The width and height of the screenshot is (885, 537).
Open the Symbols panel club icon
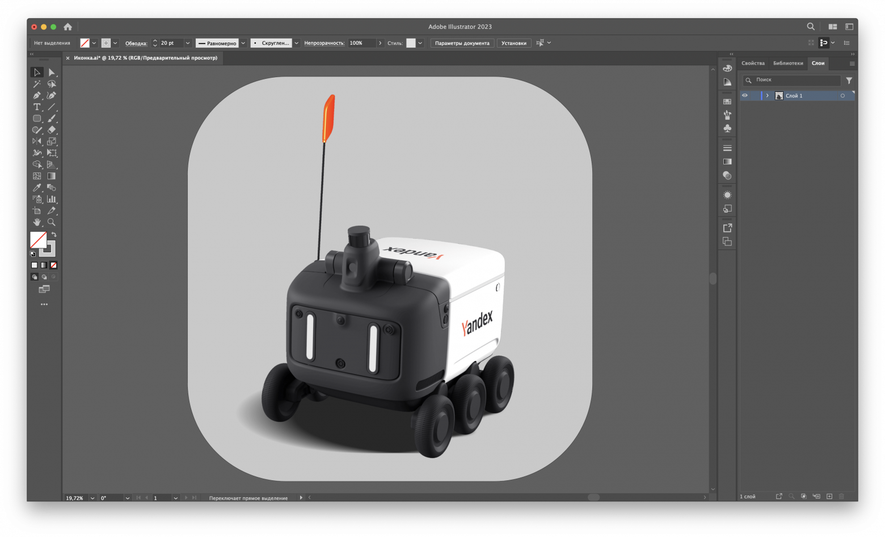[727, 129]
